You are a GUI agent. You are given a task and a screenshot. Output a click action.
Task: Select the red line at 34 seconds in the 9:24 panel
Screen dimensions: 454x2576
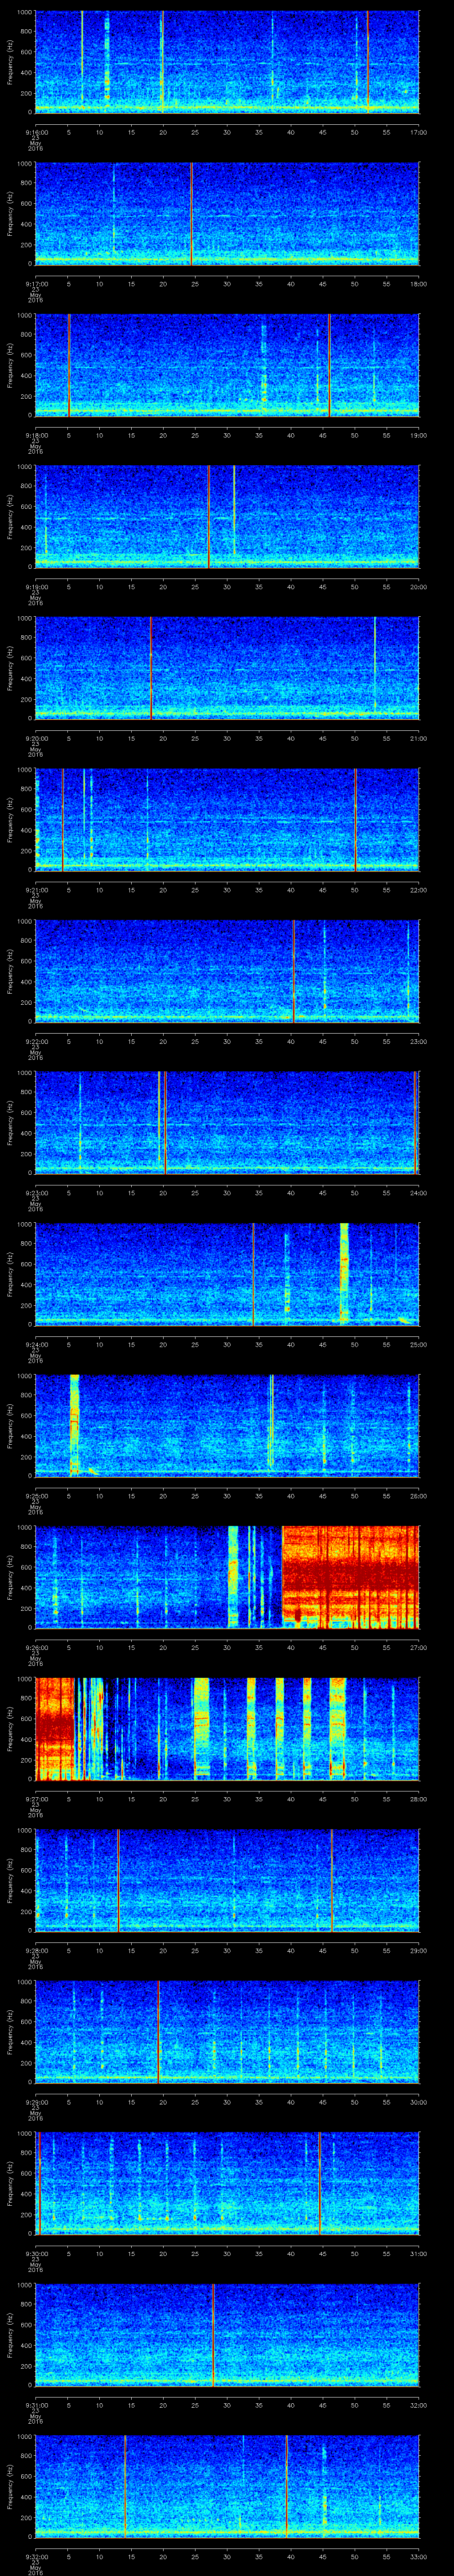pyautogui.click(x=254, y=1273)
